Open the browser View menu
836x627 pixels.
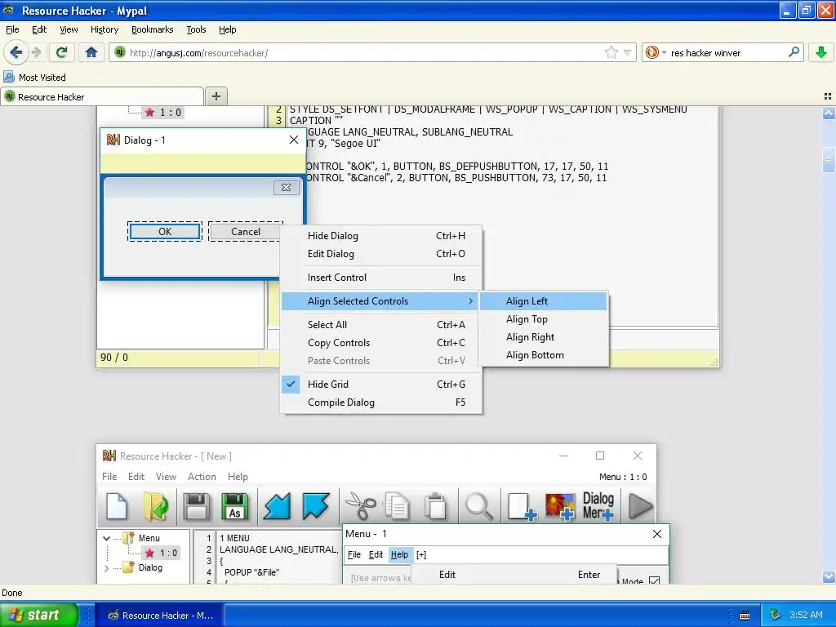tap(69, 29)
